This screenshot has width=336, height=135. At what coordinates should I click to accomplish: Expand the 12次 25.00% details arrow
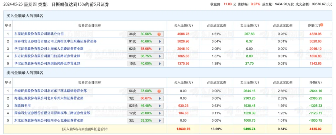(x=160, y=113)
